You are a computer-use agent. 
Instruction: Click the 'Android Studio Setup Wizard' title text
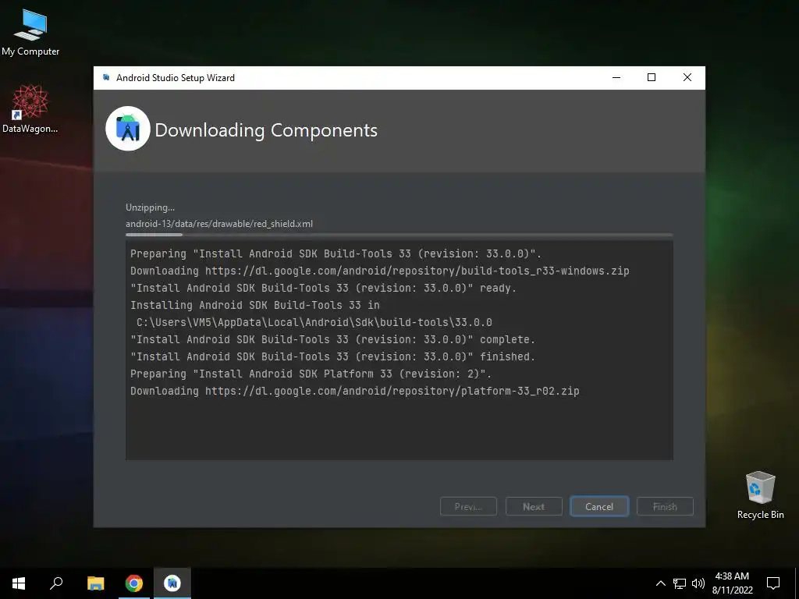point(176,78)
